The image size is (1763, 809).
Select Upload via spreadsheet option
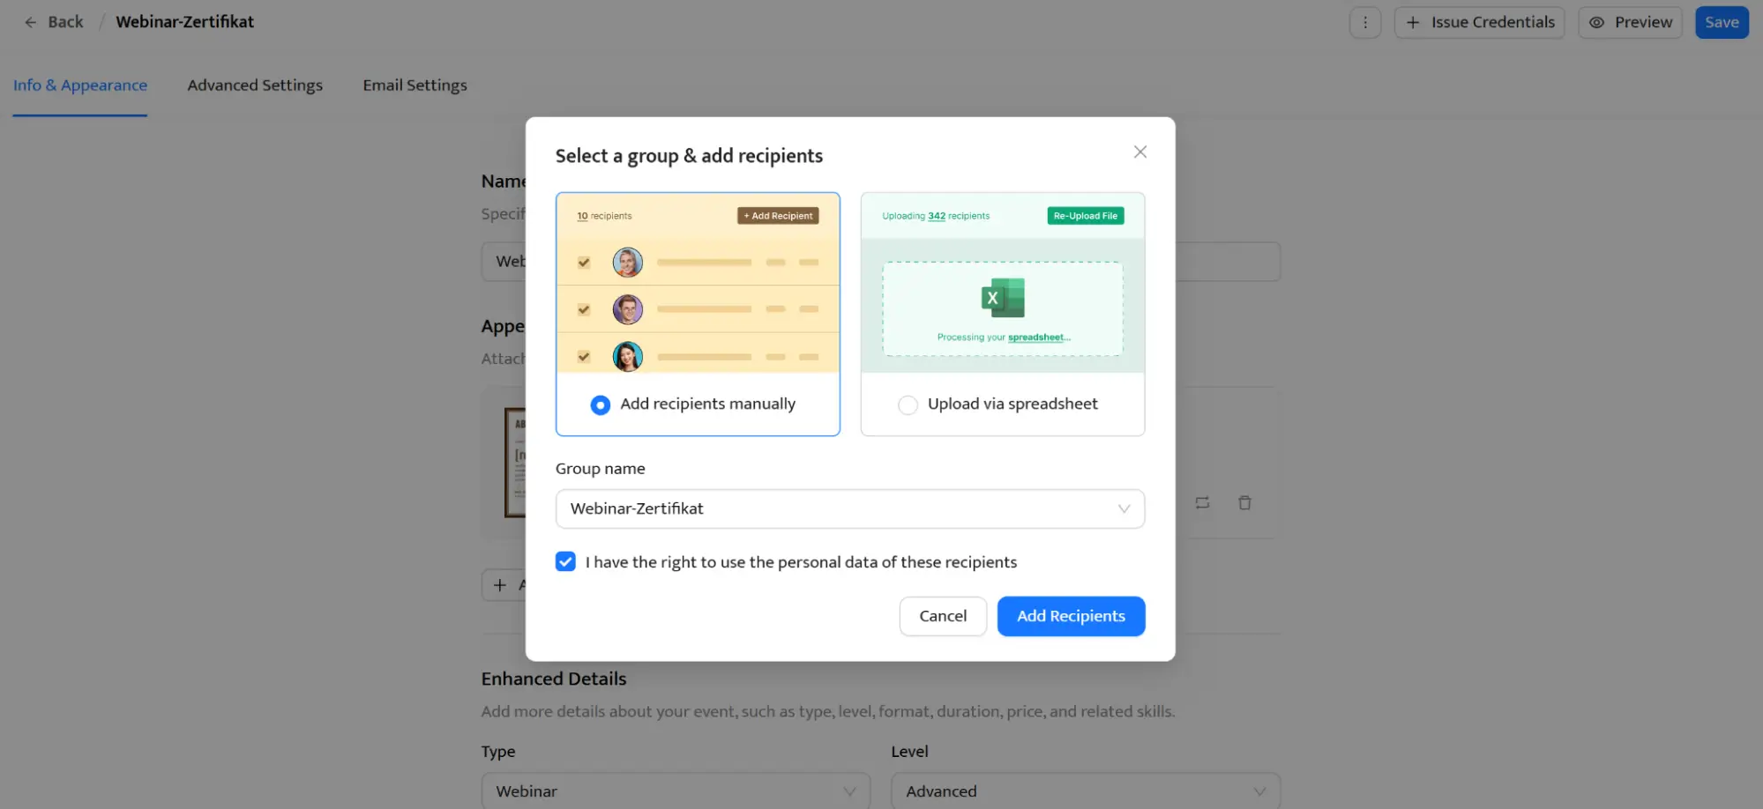point(908,404)
